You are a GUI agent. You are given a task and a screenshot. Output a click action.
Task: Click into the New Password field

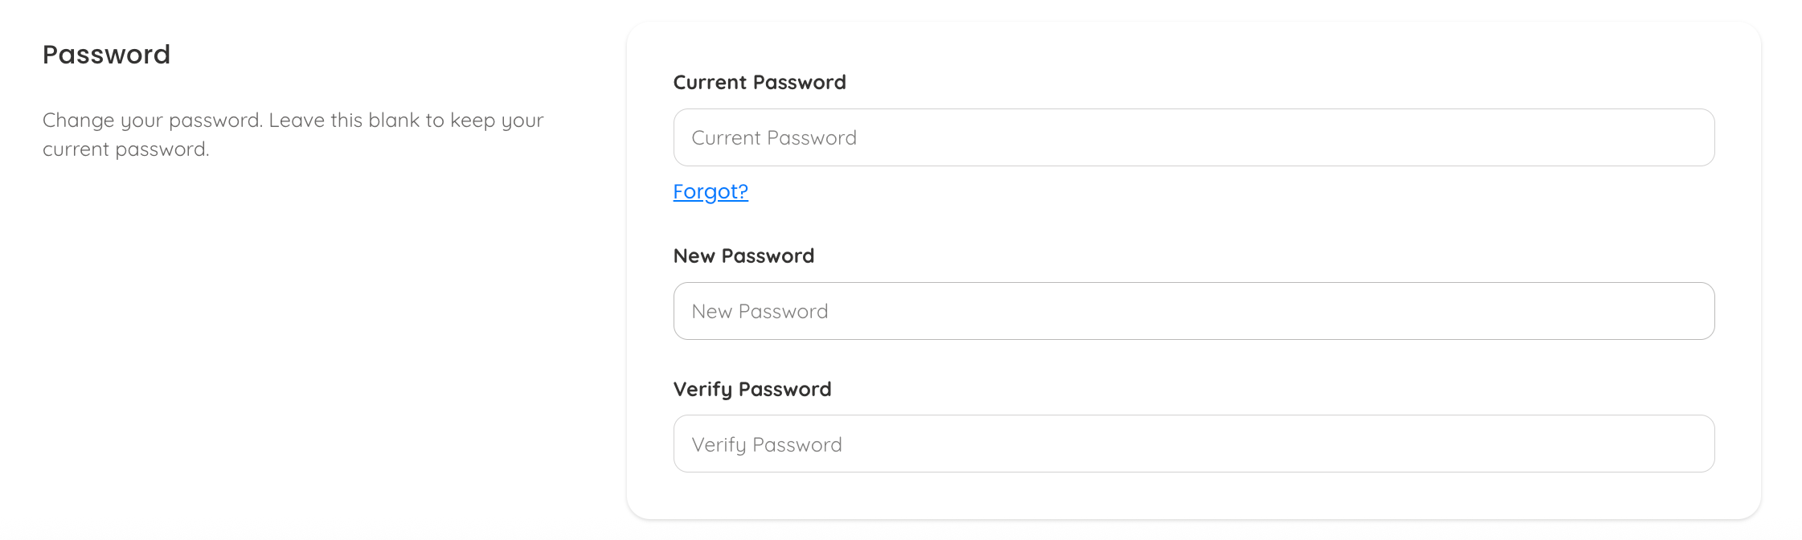point(1194,311)
